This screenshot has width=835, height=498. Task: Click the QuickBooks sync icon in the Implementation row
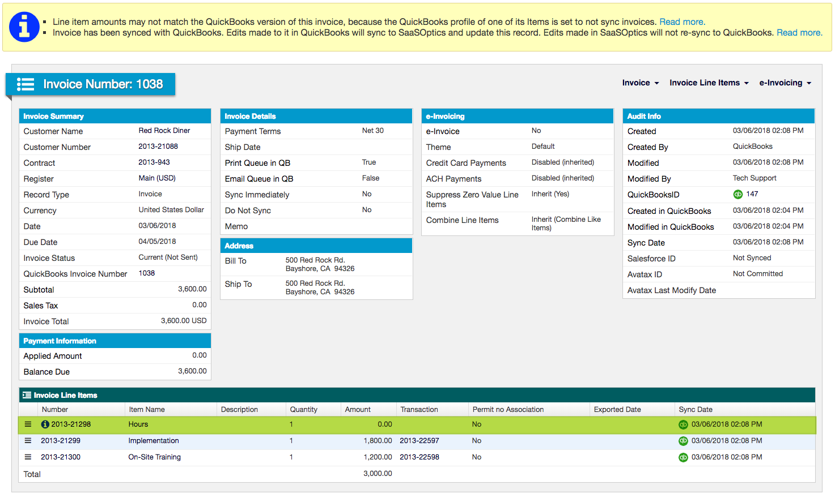683,441
